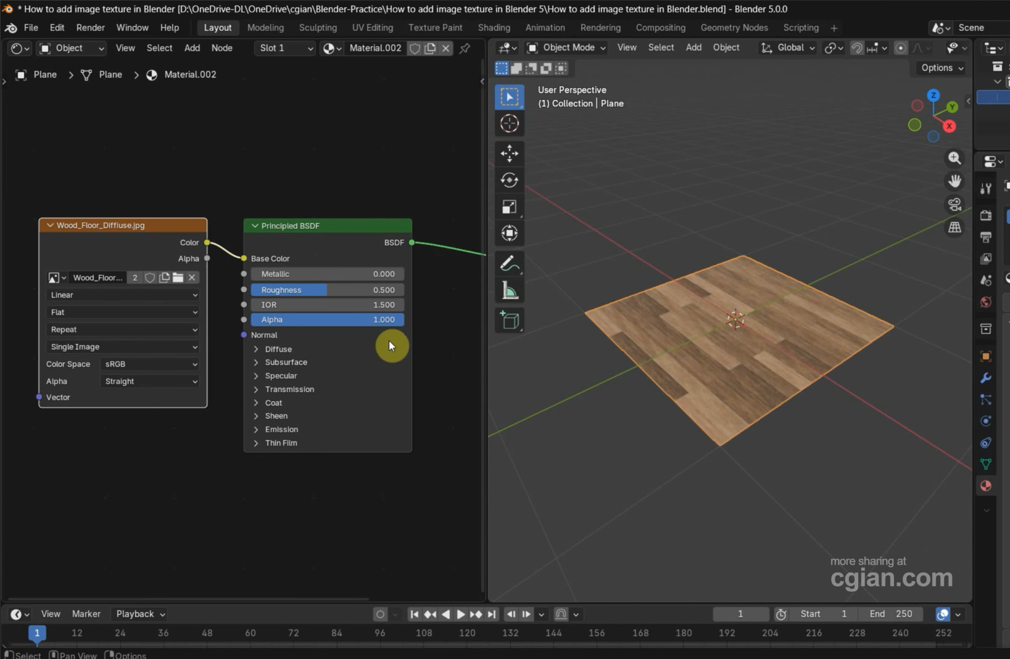This screenshot has height=659, width=1010.
Task: Click the Alpha slider in Principled BSDF
Action: pos(327,319)
